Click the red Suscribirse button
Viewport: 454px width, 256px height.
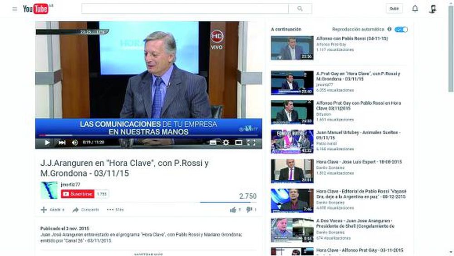[78, 194]
